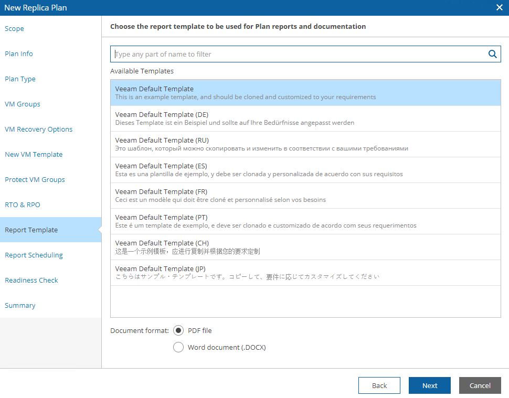The width and height of the screenshot is (509, 398).
Task: Open the Scope wizard step
Action: click(x=14, y=28)
